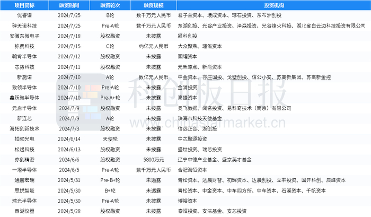371x217 pixels.
Task: Select the 琼光半导体 cell
Action: pyautogui.click(x=24, y=201)
